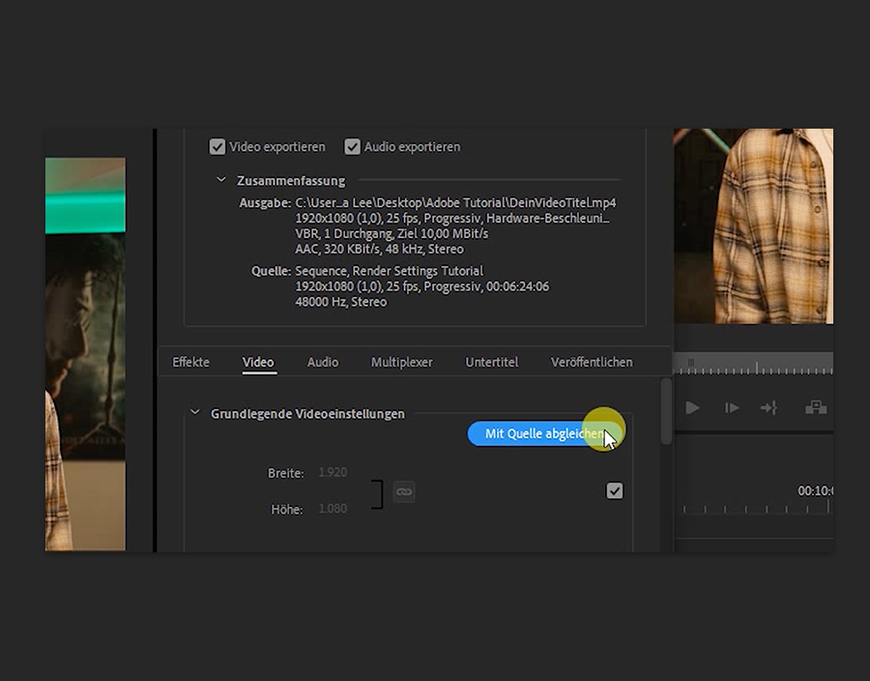Click the insert edit arrow icon
The image size is (870, 681).
(768, 408)
